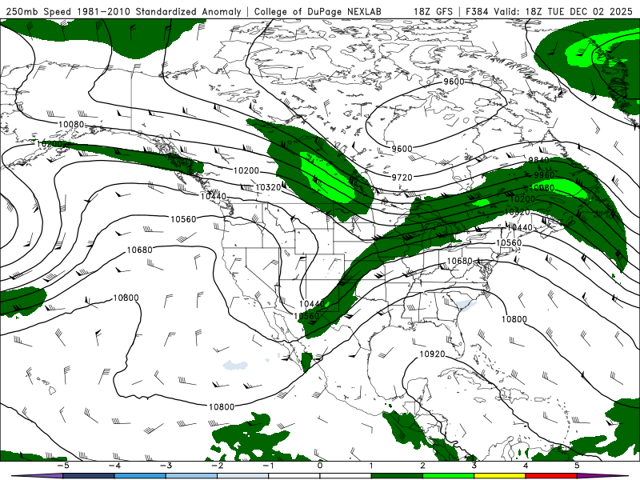Select the '5' colorbar tick label

(577, 466)
